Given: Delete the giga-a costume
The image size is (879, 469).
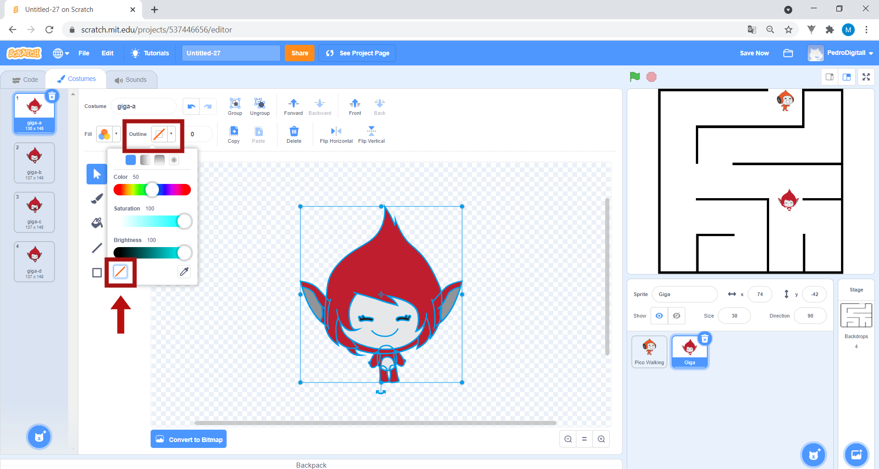Looking at the screenshot, I should [52, 97].
